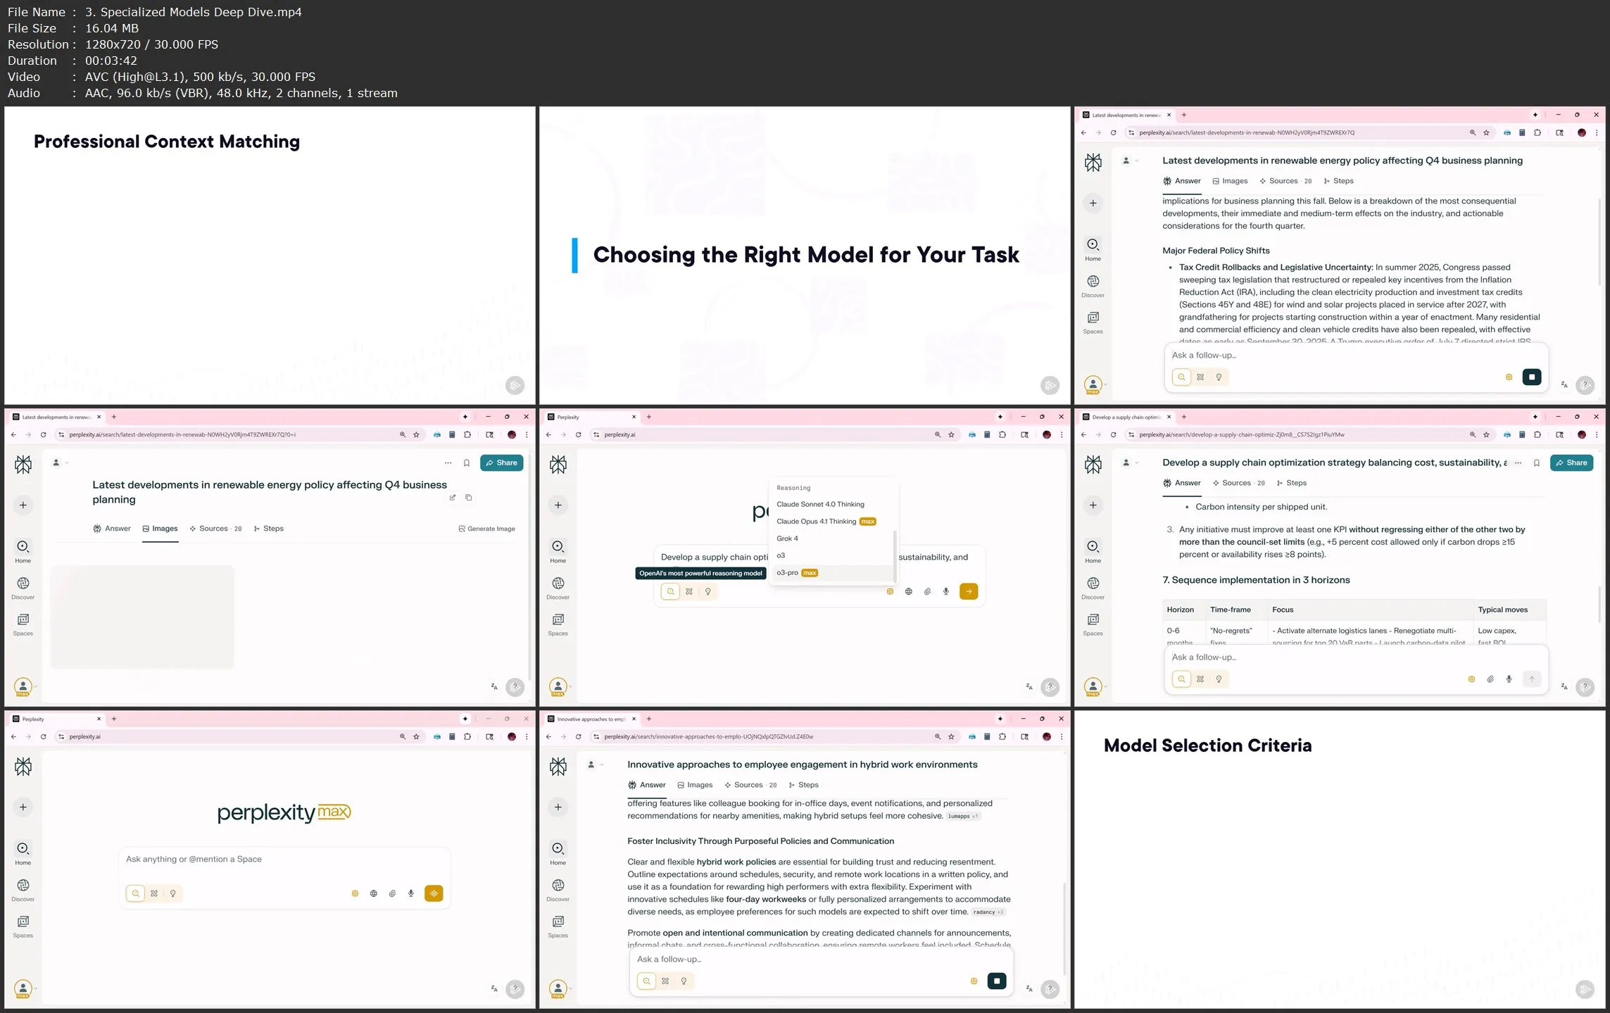Open Discover in the perplexity max home sidebar
This screenshot has height=1013, width=1610.
click(x=23, y=891)
